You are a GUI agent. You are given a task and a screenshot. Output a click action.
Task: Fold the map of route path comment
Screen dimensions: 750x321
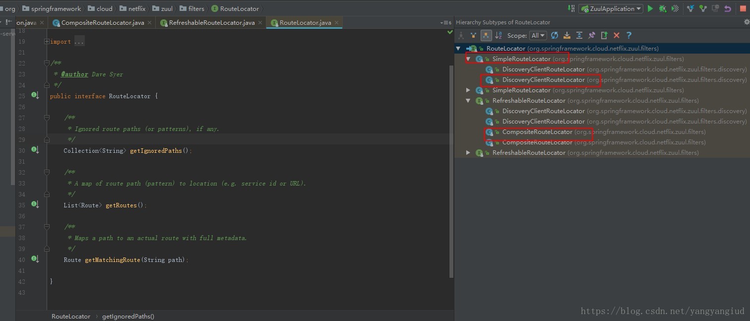tap(47, 172)
